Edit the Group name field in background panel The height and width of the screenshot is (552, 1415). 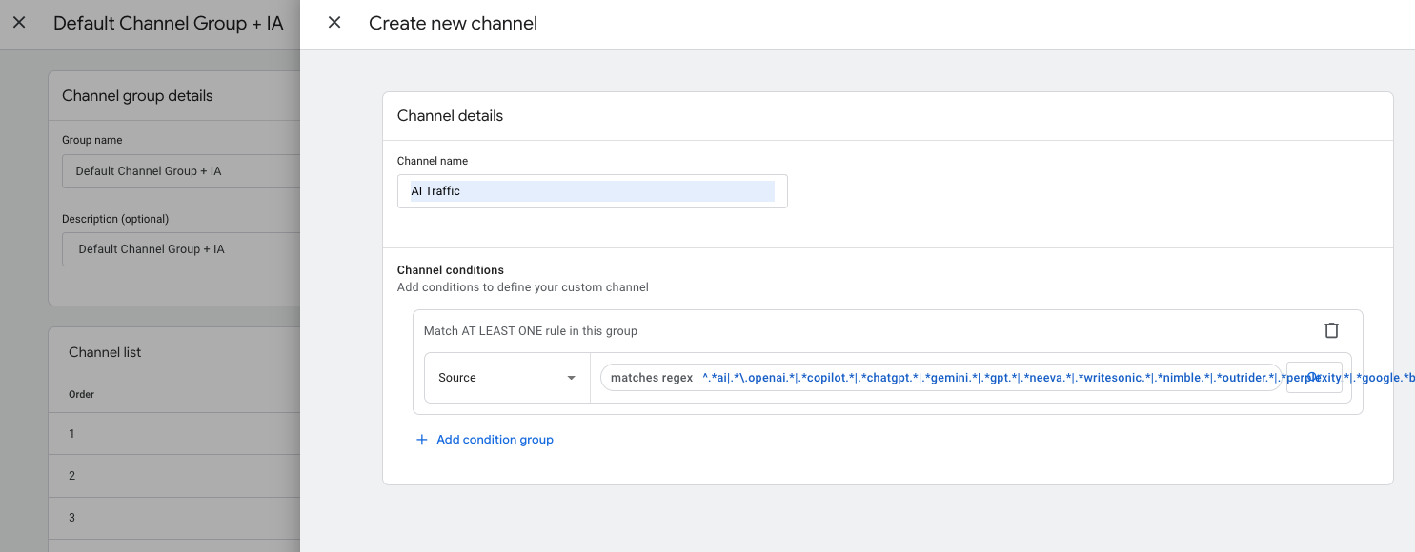click(x=181, y=171)
